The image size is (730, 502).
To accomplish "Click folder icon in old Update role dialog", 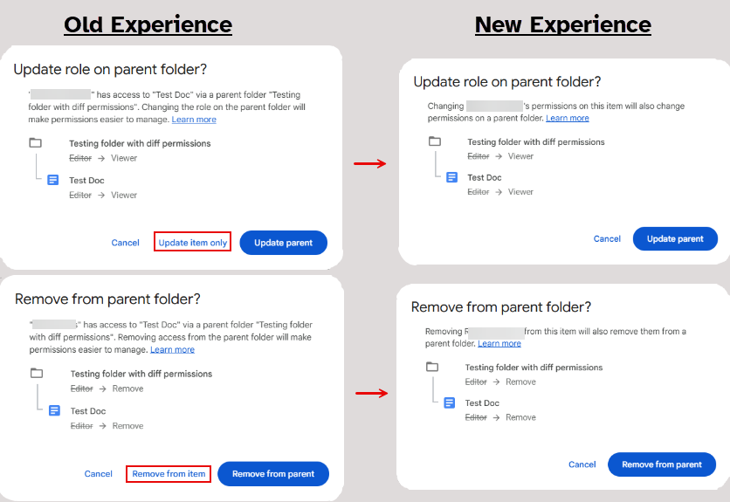I will click(36, 143).
